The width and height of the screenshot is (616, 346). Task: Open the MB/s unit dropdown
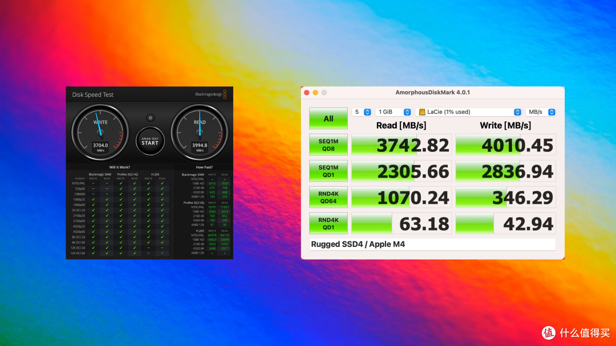[541, 112]
